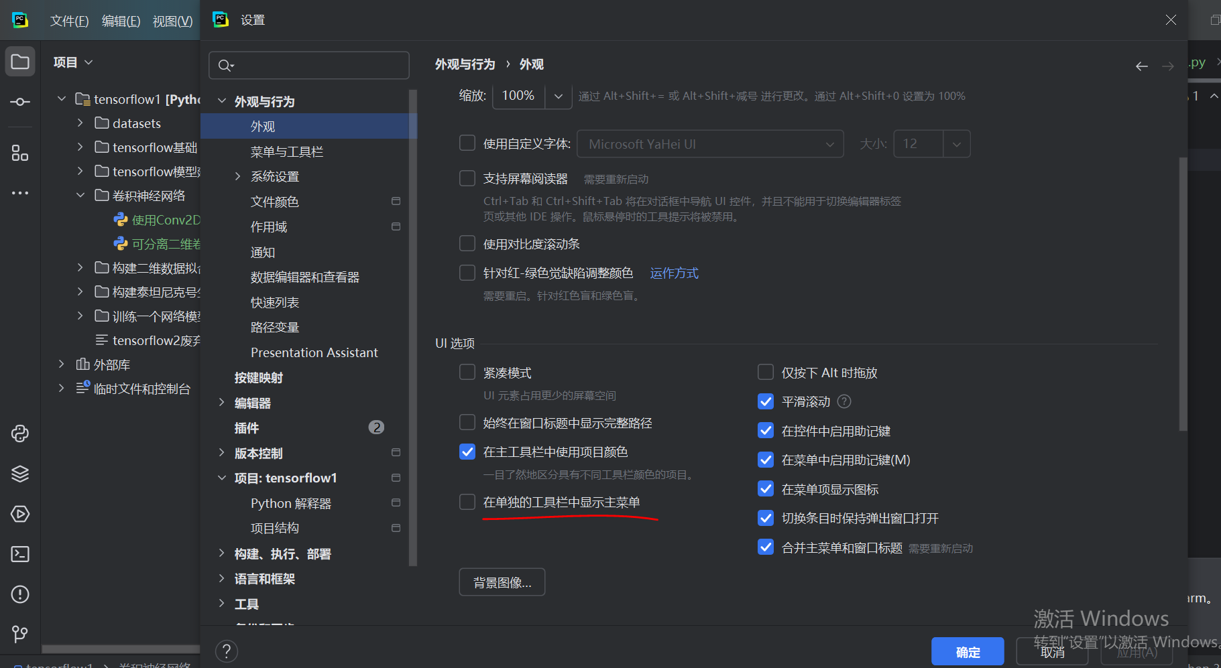Click project-level icon beside 文件颜色
1221x668 pixels.
click(x=396, y=201)
